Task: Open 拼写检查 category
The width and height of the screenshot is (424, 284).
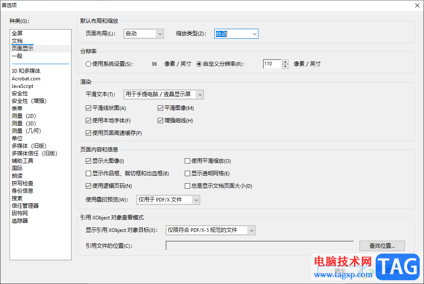Action: (x=22, y=183)
